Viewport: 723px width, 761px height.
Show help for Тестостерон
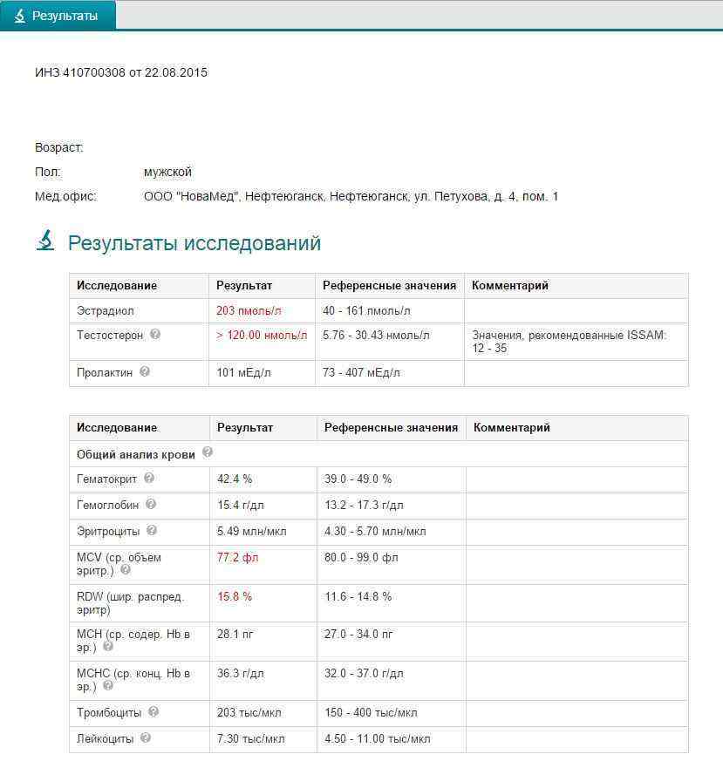155,334
